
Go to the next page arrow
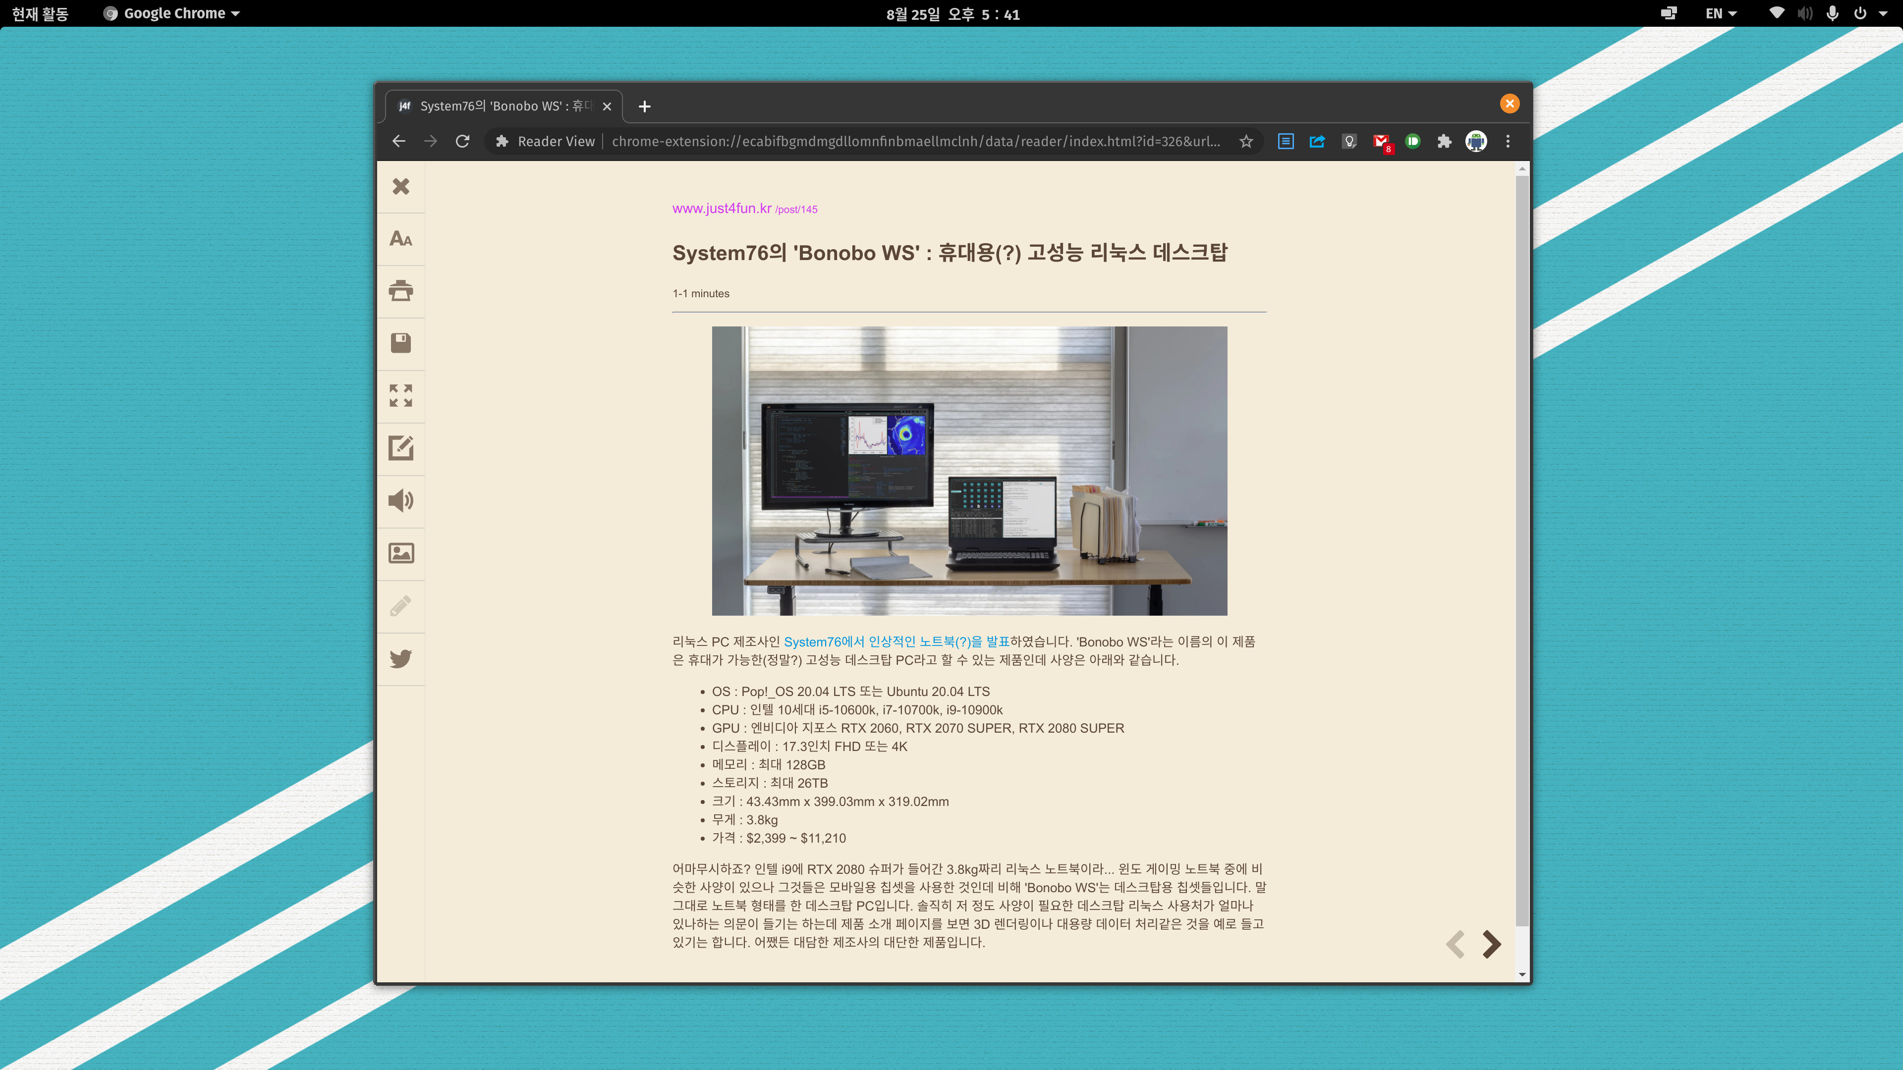click(x=1492, y=944)
